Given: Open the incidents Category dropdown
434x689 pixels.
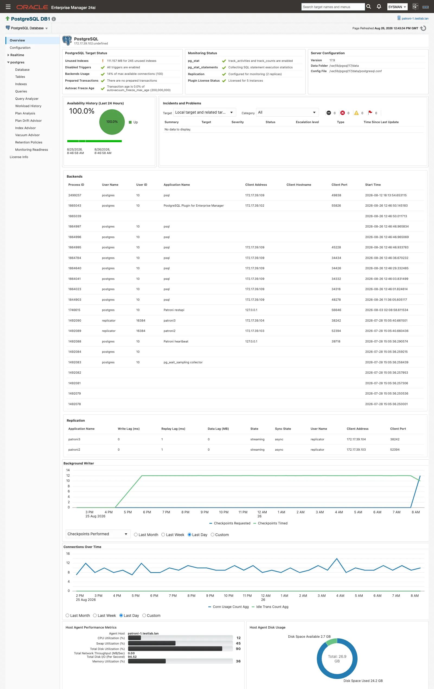Looking at the screenshot, I should tap(287, 113).
